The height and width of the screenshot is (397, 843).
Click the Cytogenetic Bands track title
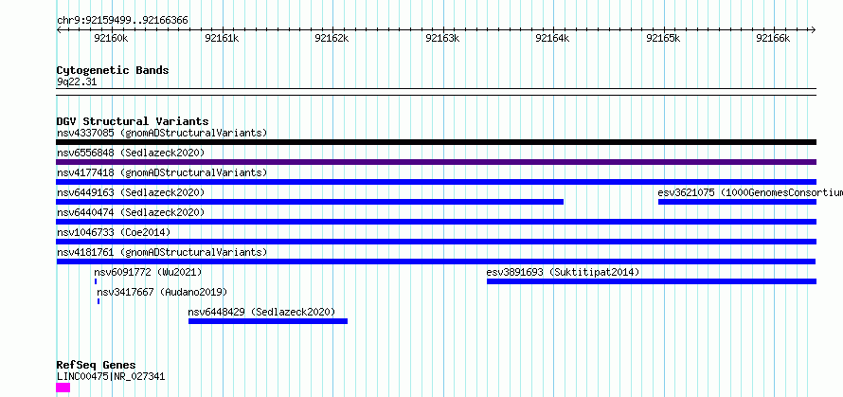[x=113, y=70]
